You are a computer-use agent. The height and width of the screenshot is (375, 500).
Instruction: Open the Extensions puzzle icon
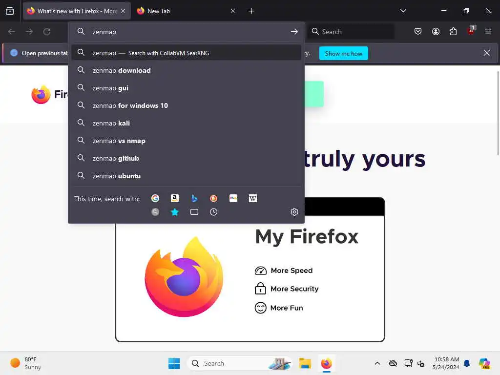click(454, 32)
